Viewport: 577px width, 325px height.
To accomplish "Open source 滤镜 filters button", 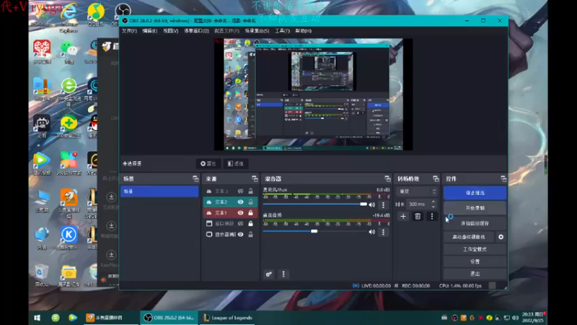I will (236, 164).
